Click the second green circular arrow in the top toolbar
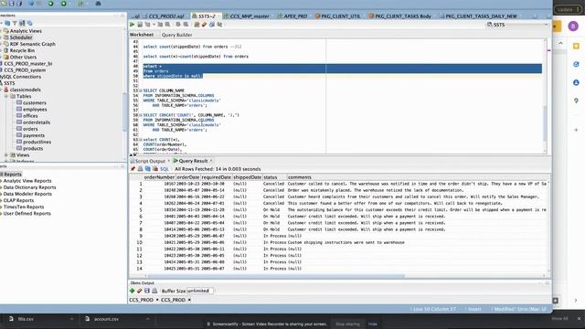The width and height of the screenshot is (585, 329). pos(64,4)
